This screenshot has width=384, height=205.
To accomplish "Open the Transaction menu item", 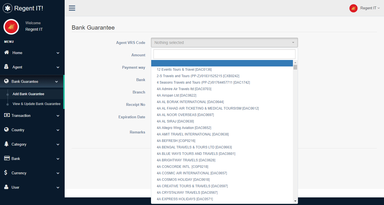I will 32,115.
